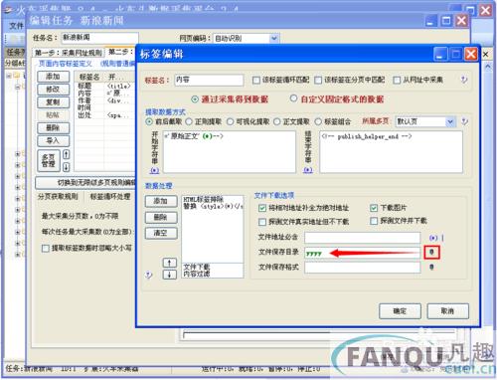Click the (*) wildcard link under 开始字符串
The height and width of the screenshot is (380, 497).
tap(154, 170)
